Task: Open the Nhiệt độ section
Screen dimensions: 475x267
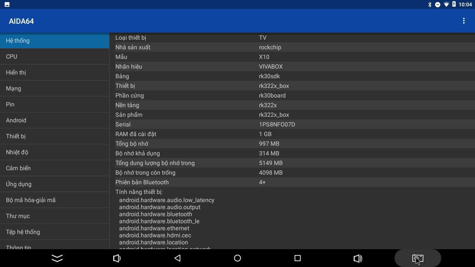Action: pos(55,152)
